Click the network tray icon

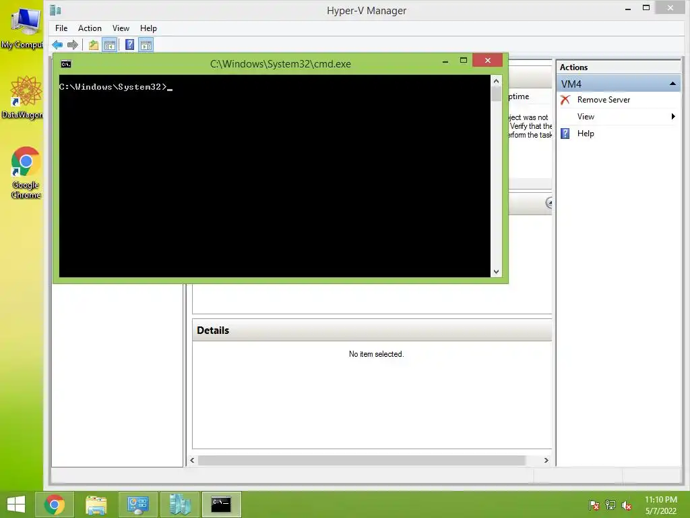[610, 505]
